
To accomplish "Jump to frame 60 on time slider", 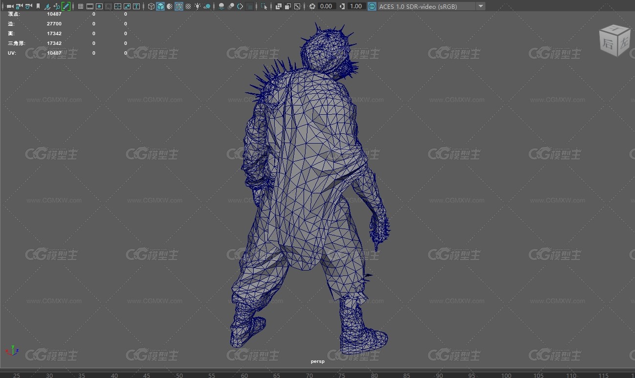I will (244, 375).
